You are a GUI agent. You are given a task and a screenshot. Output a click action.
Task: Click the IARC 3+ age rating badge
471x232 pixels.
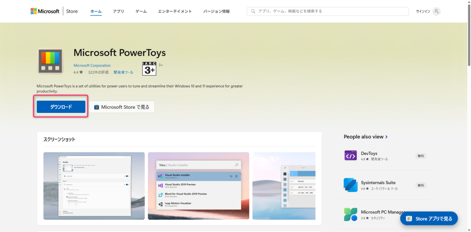[x=149, y=69]
